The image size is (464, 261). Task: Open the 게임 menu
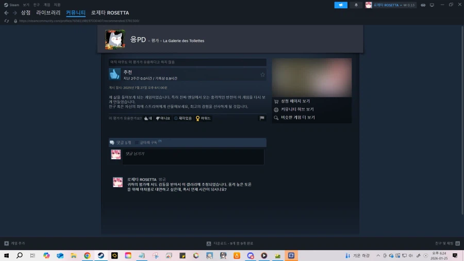point(47,5)
